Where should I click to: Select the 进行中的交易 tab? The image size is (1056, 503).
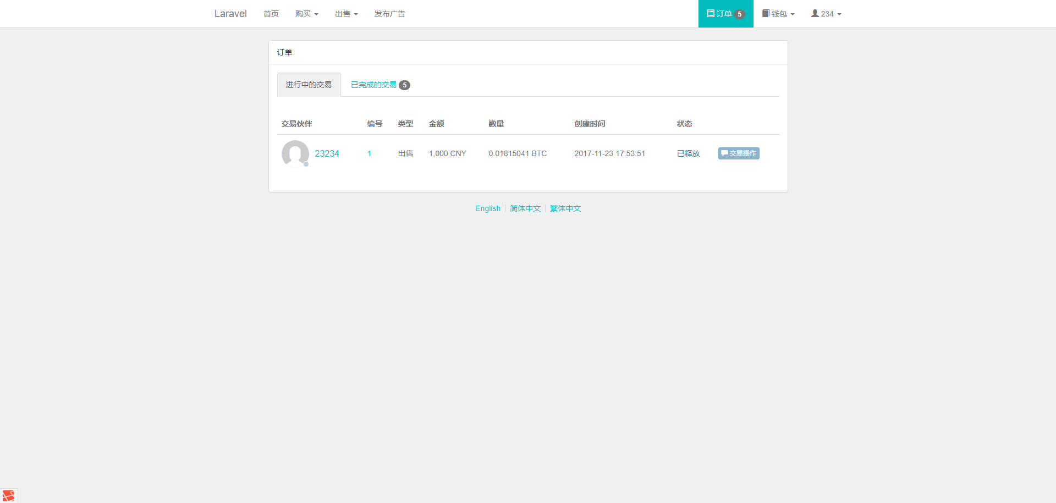click(x=309, y=85)
